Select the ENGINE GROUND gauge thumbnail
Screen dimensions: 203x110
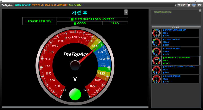coord(157,42)
